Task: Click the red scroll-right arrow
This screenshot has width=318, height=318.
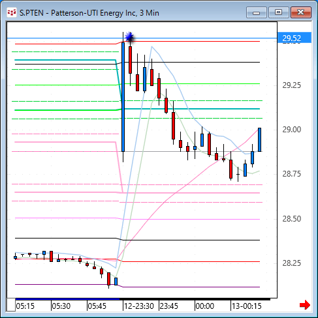Action: click(305, 305)
